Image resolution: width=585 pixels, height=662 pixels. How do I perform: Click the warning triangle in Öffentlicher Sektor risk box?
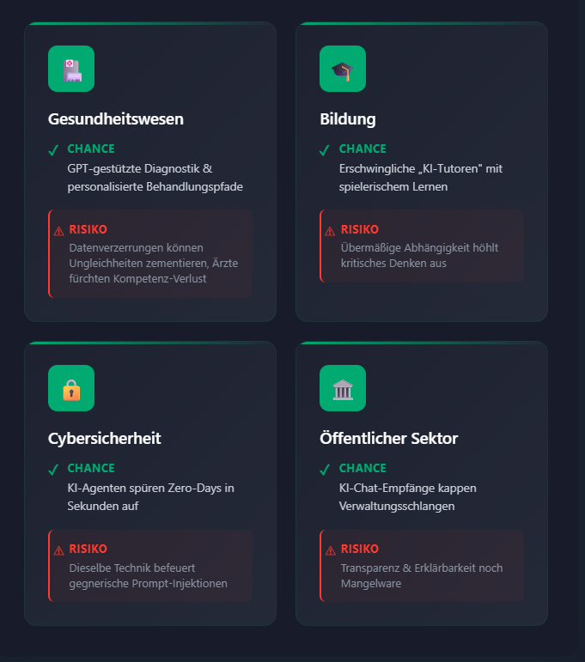point(331,550)
